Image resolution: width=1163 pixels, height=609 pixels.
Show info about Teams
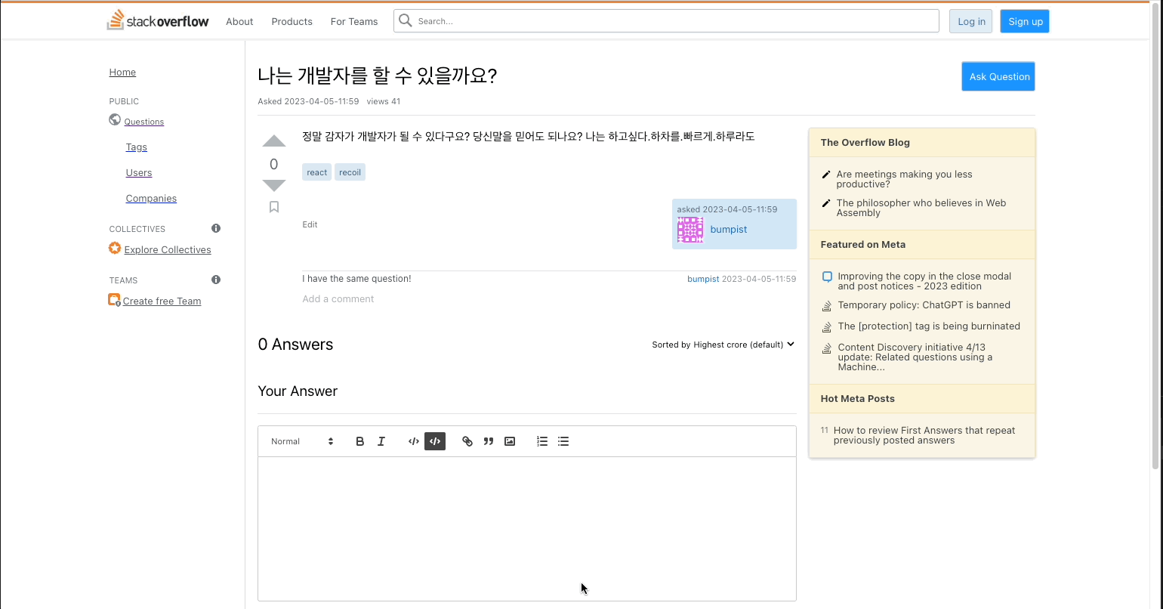pos(216,280)
